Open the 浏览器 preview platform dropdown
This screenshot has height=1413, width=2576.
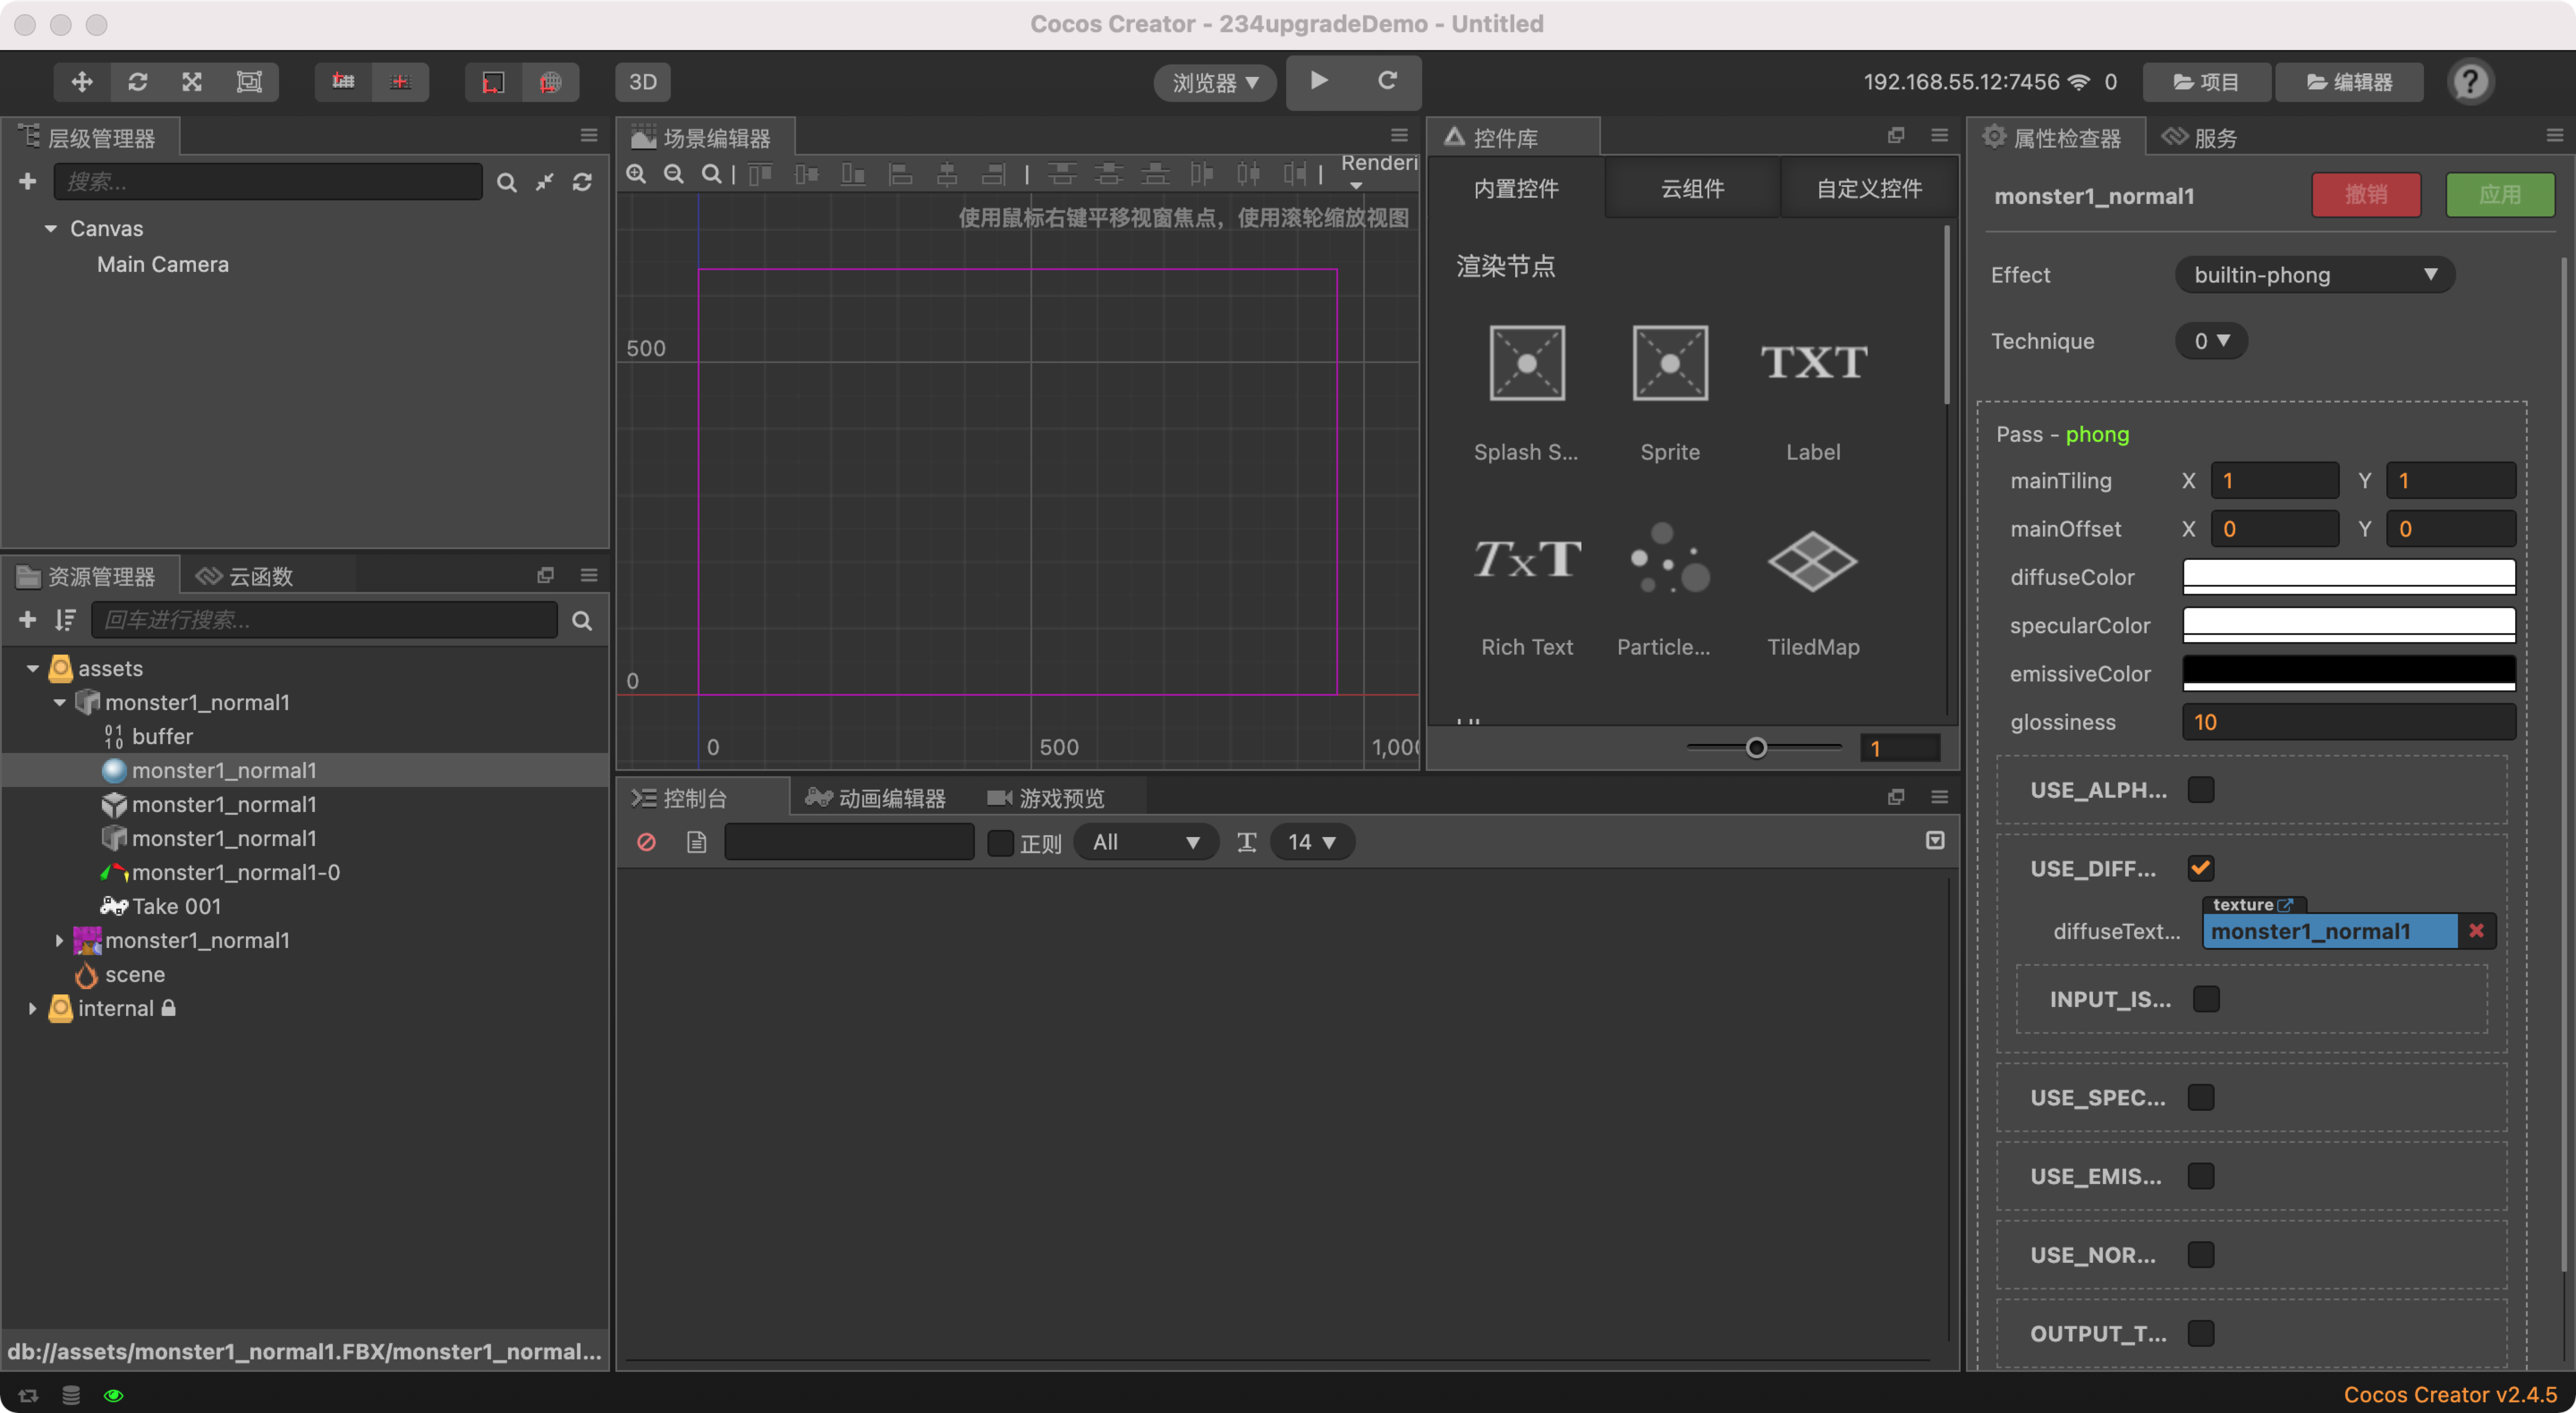tap(1214, 82)
